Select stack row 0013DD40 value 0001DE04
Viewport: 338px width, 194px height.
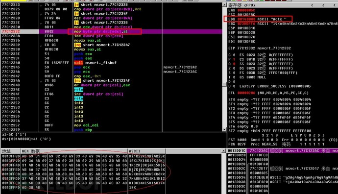tap(259, 191)
